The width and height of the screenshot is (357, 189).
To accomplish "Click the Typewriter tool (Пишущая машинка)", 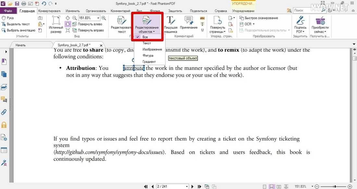I will point(170,24).
